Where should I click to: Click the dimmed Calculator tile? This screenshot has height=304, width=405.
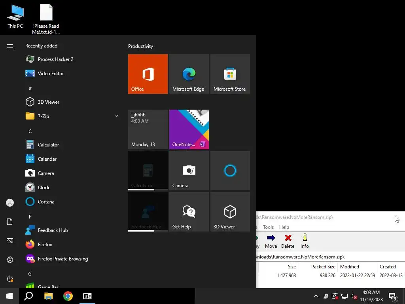click(148, 171)
